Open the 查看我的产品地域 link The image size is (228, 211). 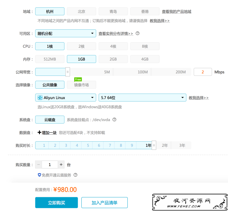(x=176, y=12)
